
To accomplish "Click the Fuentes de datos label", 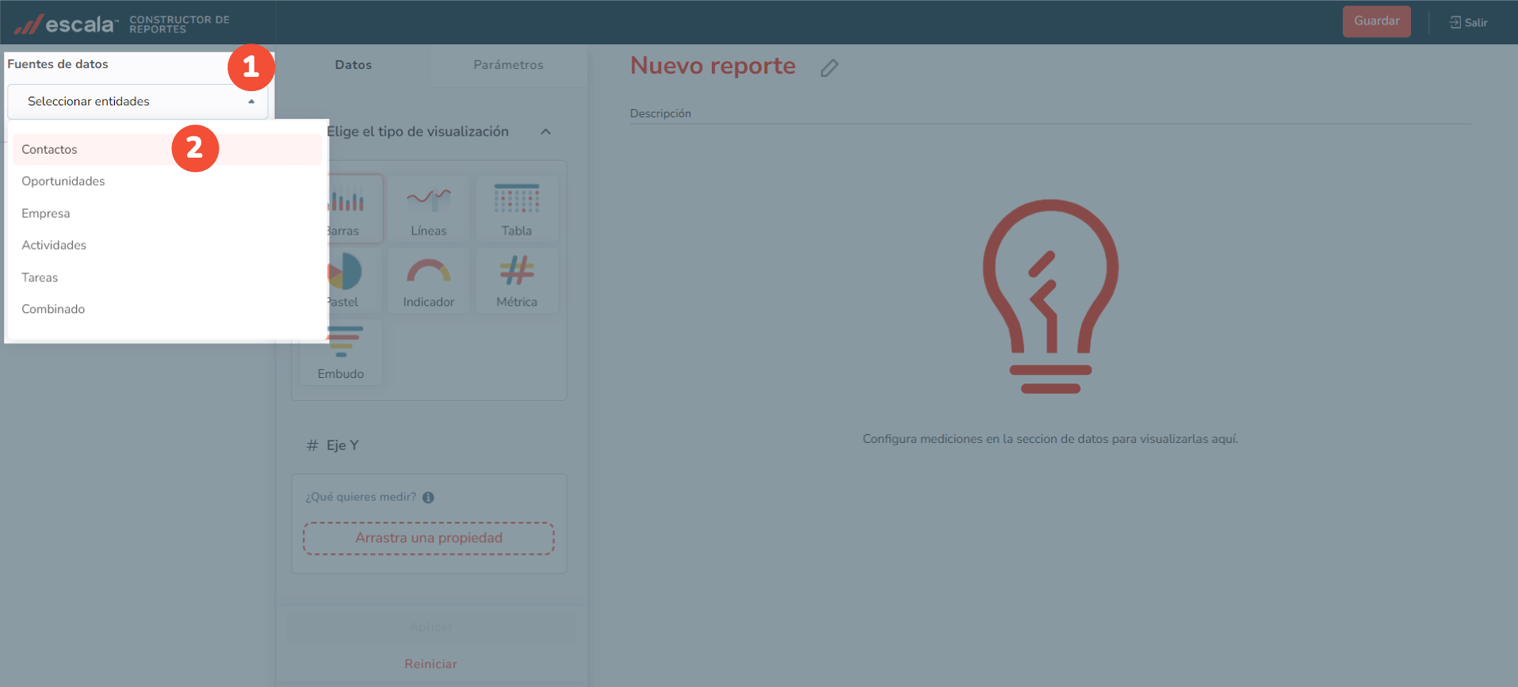I will [58, 64].
